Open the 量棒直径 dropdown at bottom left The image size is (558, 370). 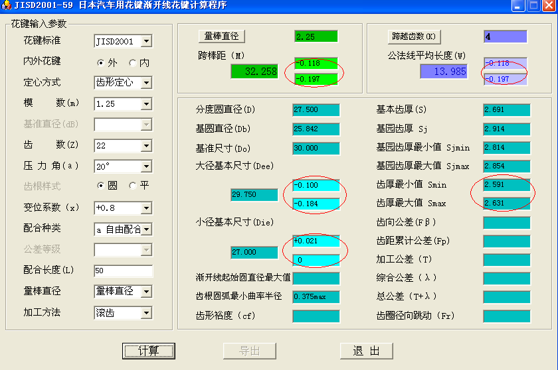pyautogui.click(x=146, y=292)
